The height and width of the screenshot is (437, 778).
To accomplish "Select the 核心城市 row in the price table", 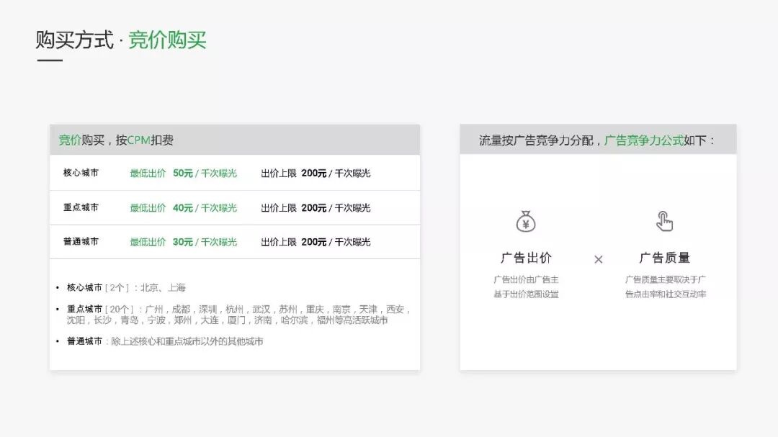I will 234,173.
